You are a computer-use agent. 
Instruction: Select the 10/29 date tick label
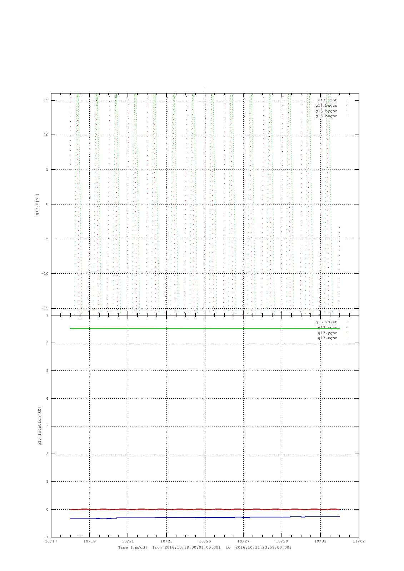tap(282, 541)
